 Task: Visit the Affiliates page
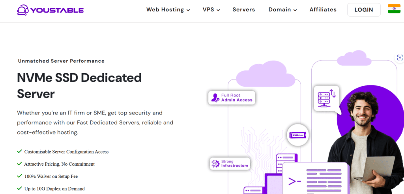click(323, 10)
